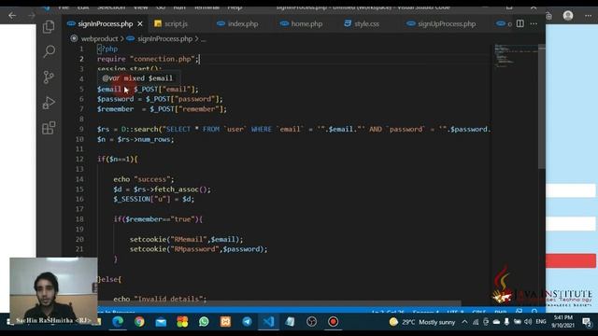Click the browser forward arrow

(x=31, y=16)
